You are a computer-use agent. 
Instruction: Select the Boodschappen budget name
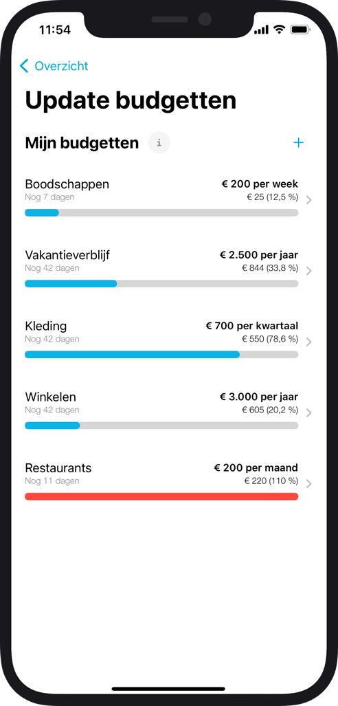pyautogui.click(x=67, y=184)
